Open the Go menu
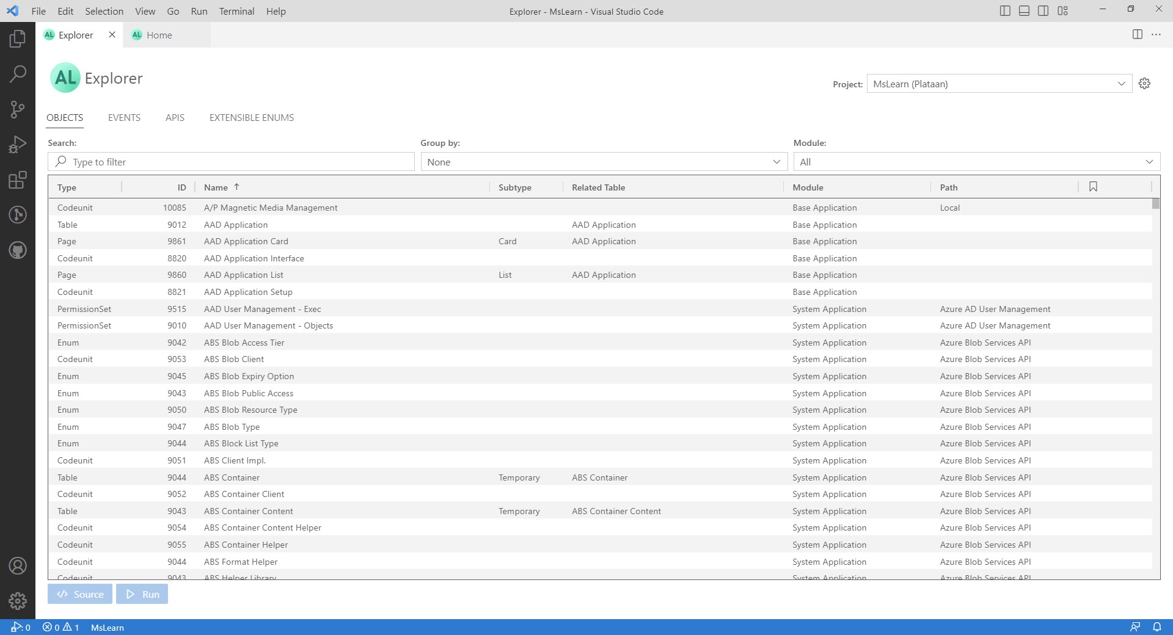Screen dimensions: 1173x635 click(173, 11)
